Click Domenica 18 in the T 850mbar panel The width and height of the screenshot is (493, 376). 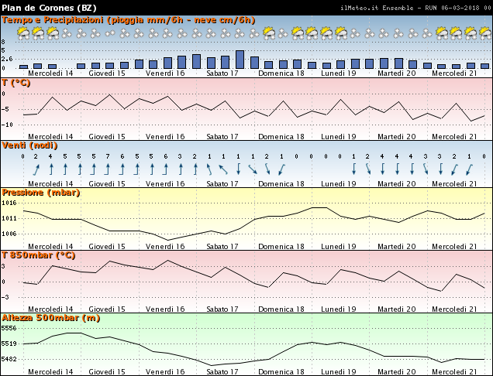coord(281,309)
